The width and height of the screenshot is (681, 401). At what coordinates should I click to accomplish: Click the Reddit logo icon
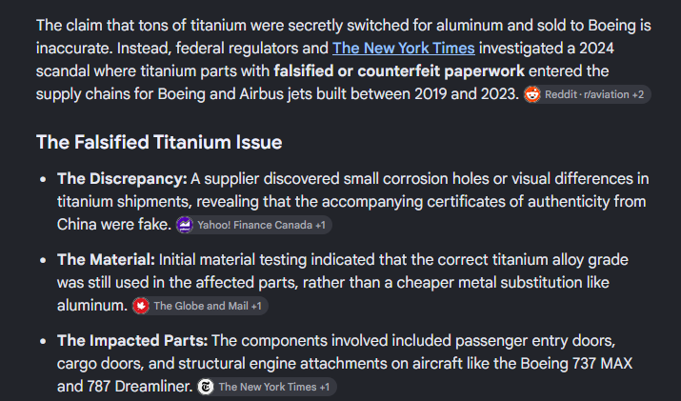click(532, 94)
